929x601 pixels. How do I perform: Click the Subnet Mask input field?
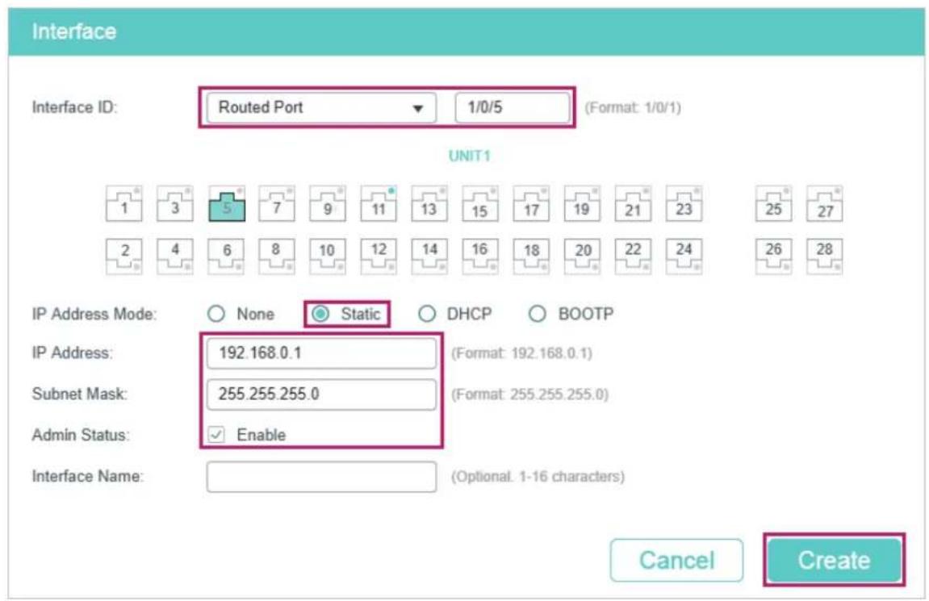(322, 394)
